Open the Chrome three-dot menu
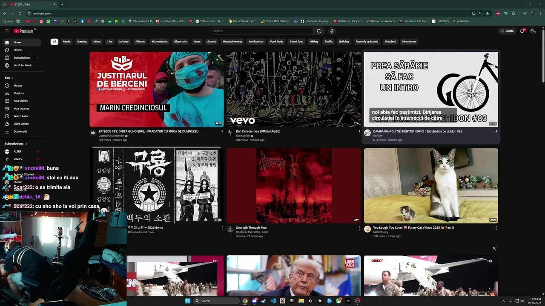 pos(540,13)
